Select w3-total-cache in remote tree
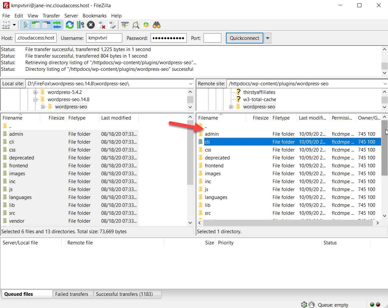388x308 pixels. point(259,99)
